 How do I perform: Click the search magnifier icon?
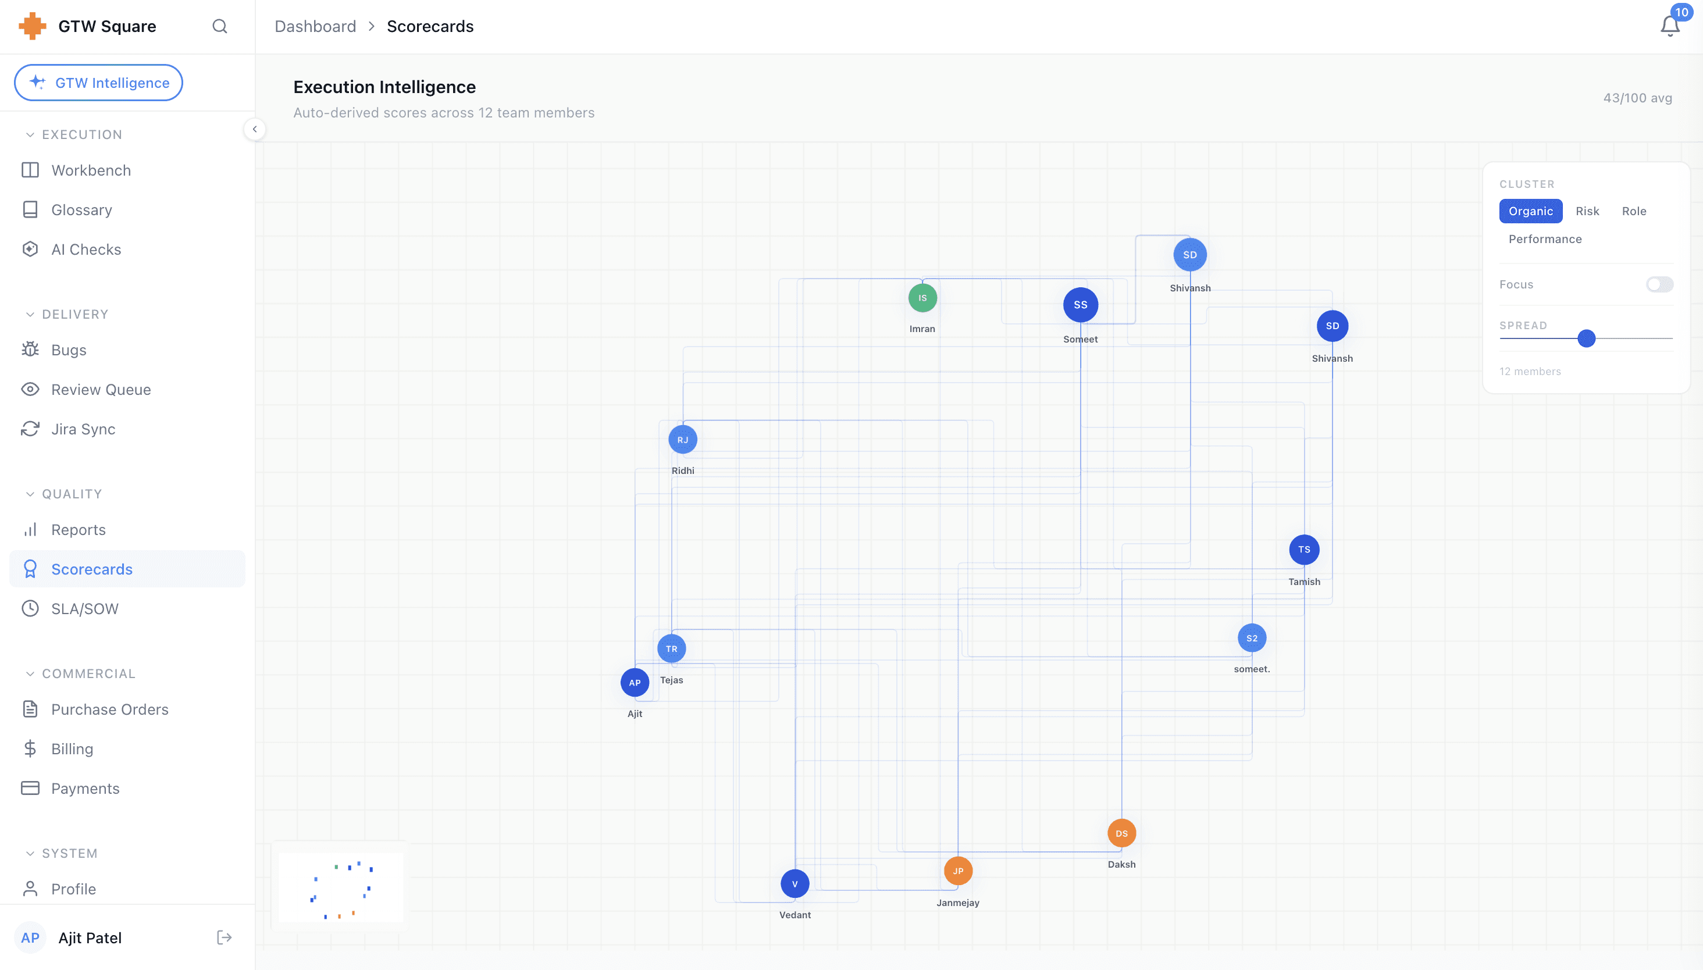tap(220, 27)
